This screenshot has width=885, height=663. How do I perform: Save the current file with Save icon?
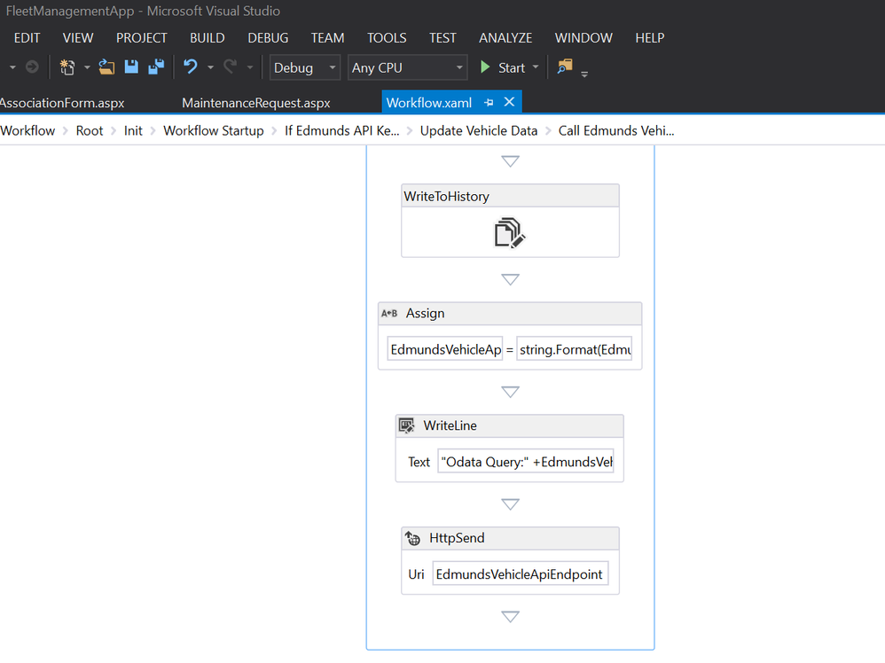131,67
